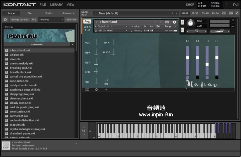Viewport: 241px width, 157px height.
Task: Open the instrument info icon
Action: pyautogui.click(x=174, y=22)
